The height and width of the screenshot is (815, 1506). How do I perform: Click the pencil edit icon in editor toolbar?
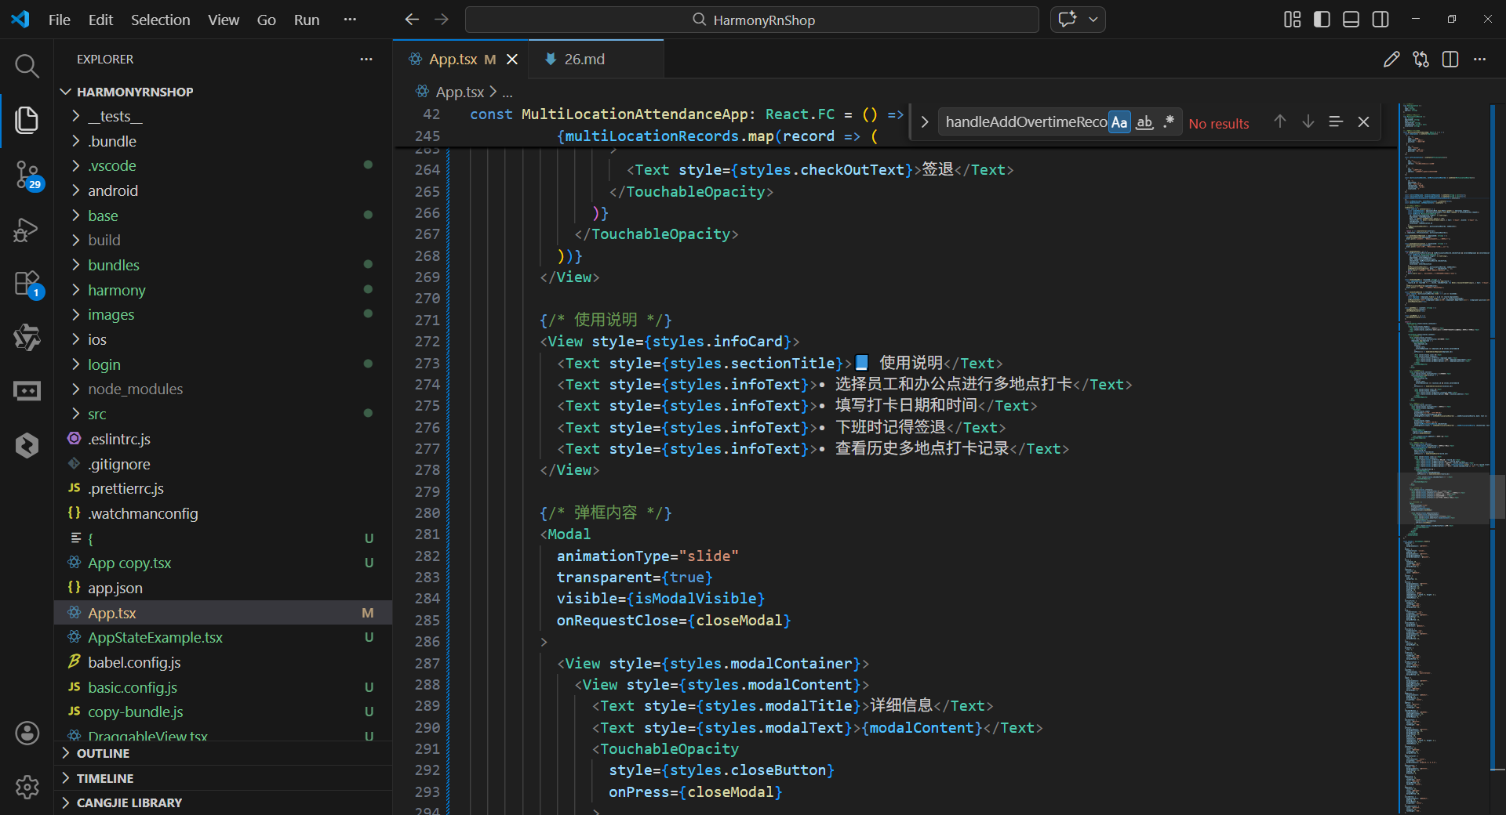coord(1391,60)
